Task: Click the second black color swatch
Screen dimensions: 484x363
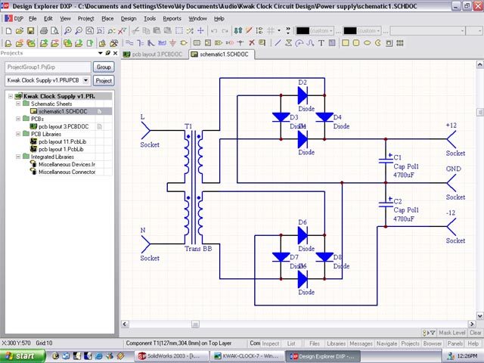Action: [349, 30]
